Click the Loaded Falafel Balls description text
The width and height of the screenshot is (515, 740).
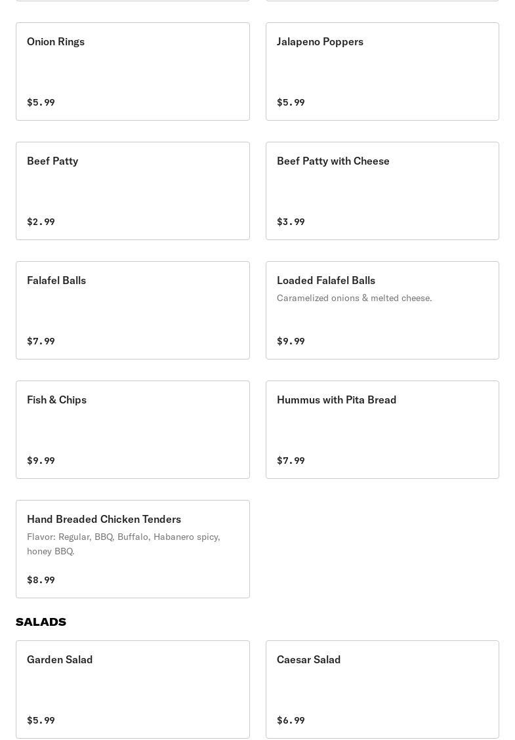(x=354, y=298)
